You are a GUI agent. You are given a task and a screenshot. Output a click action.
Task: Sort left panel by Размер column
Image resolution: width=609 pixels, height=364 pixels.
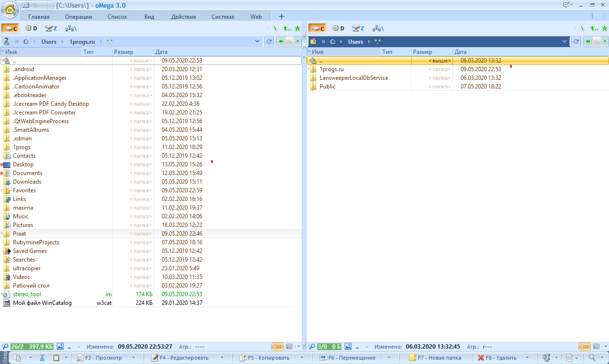(124, 52)
